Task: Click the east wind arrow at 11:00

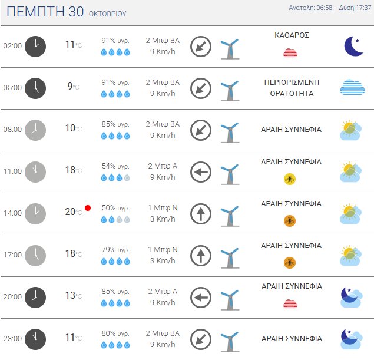Action: (x=201, y=171)
